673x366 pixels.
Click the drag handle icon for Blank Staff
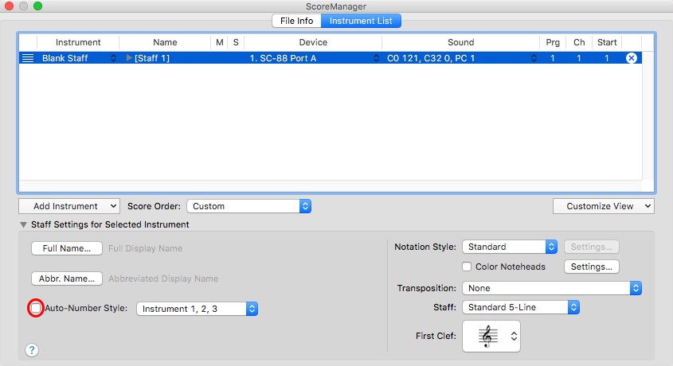(x=28, y=58)
